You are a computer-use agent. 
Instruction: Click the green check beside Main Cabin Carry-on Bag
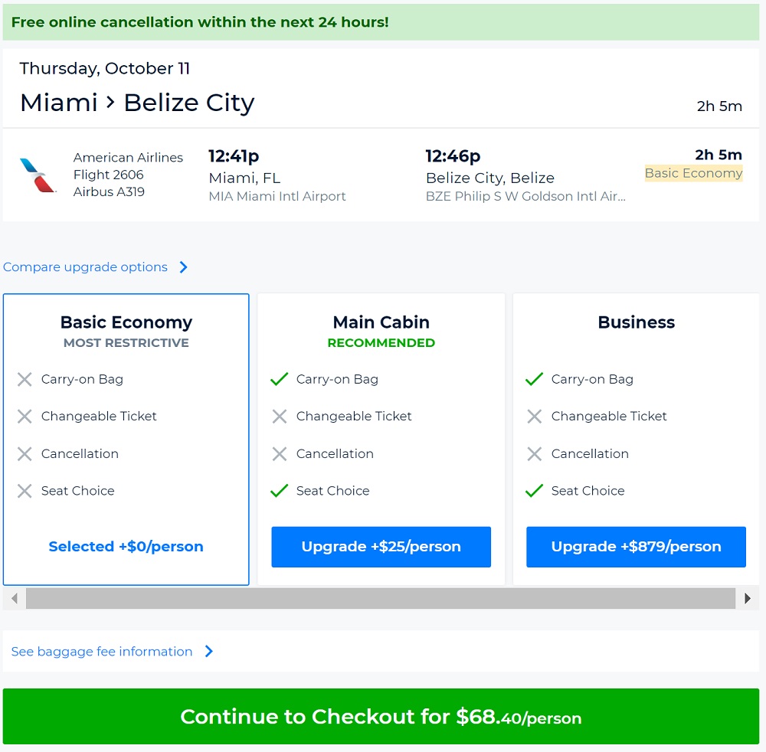(280, 379)
